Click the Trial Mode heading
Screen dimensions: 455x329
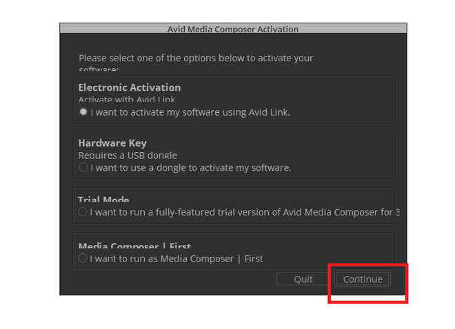coord(104,201)
